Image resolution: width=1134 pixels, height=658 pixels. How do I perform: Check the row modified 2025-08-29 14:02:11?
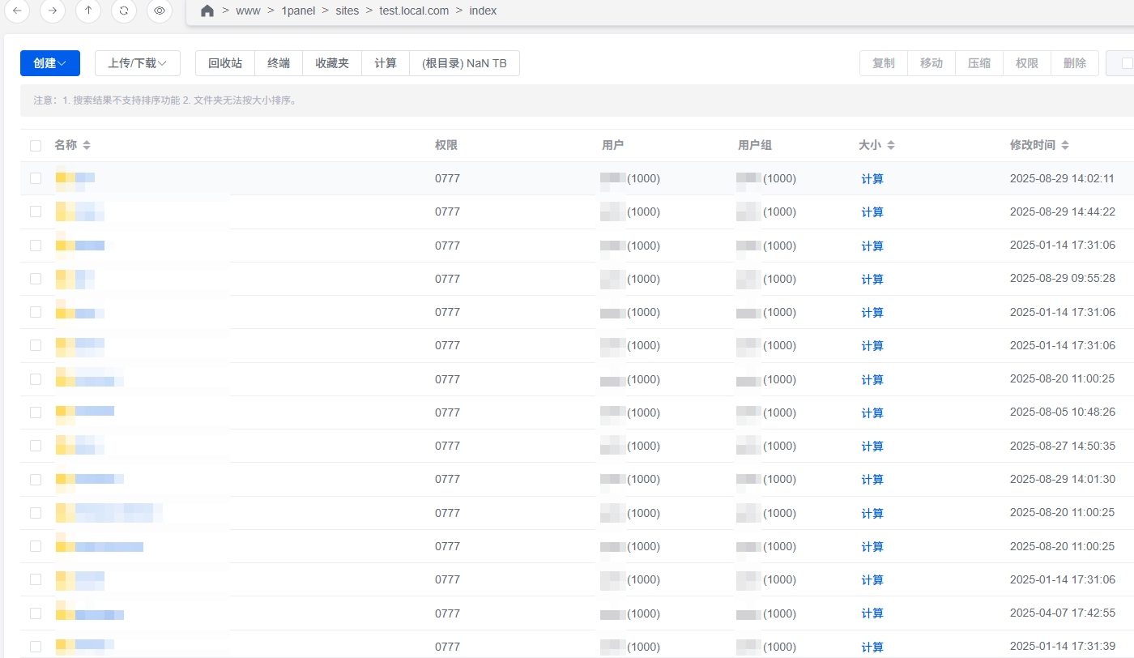[x=36, y=178]
